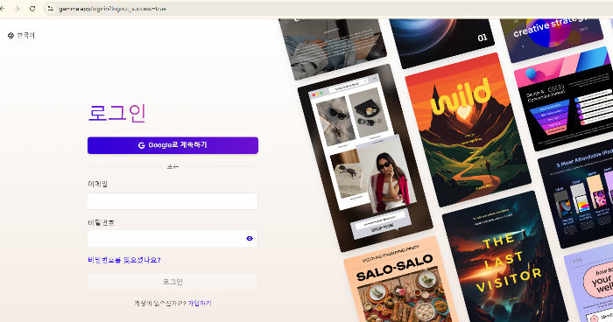Select the SALO-SALO food poster thumbnail

[401, 279]
